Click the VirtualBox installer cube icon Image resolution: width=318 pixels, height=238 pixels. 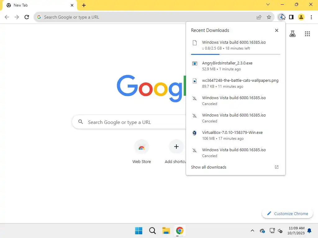[x=194, y=133]
